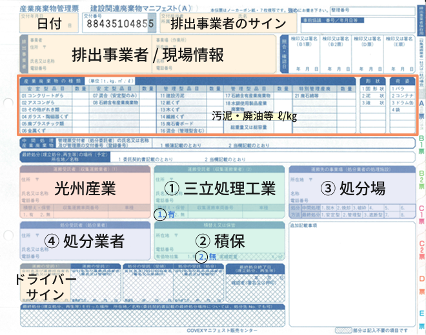The height and width of the screenshot is (335, 426).
Task: Select 2 泥状 under 形状
Action: (x=373, y=96)
